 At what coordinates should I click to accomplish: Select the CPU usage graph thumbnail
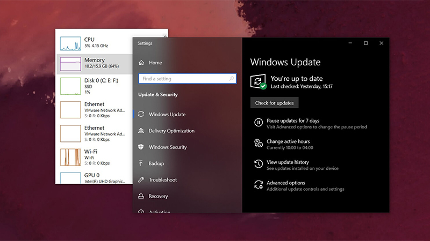(x=70, y=44)
